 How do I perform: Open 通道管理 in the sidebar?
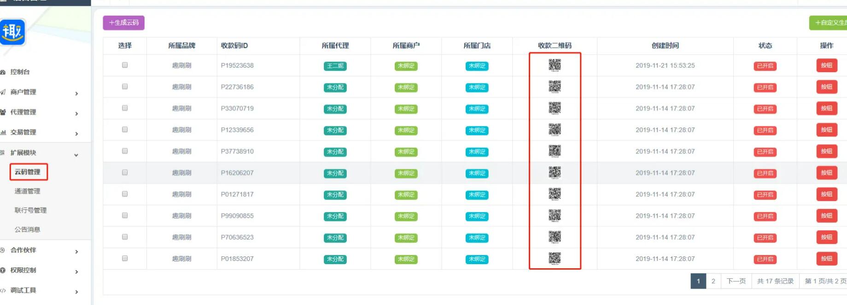click(28, 191)
